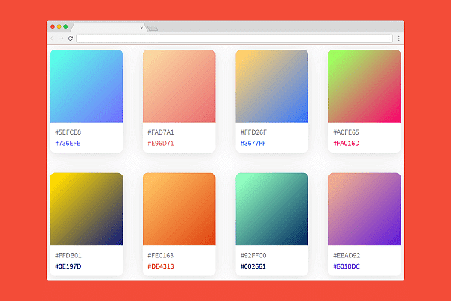Pick the yellow-to-navy gradient swatch

point(86,209)
